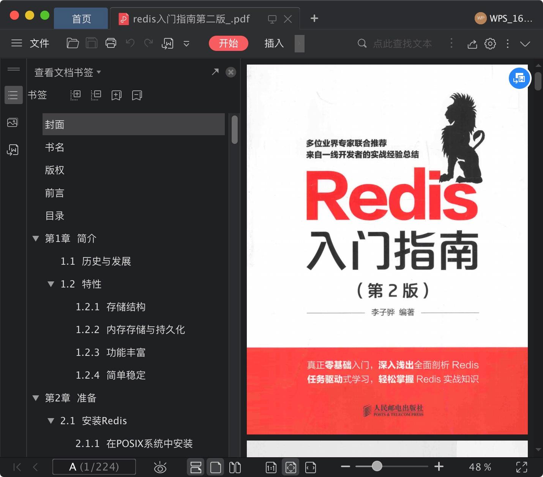Image resolution: width=543 pixels, height=477 pixels.
Task: Toggle continuous scrolling view
Action: pos(196,467)
